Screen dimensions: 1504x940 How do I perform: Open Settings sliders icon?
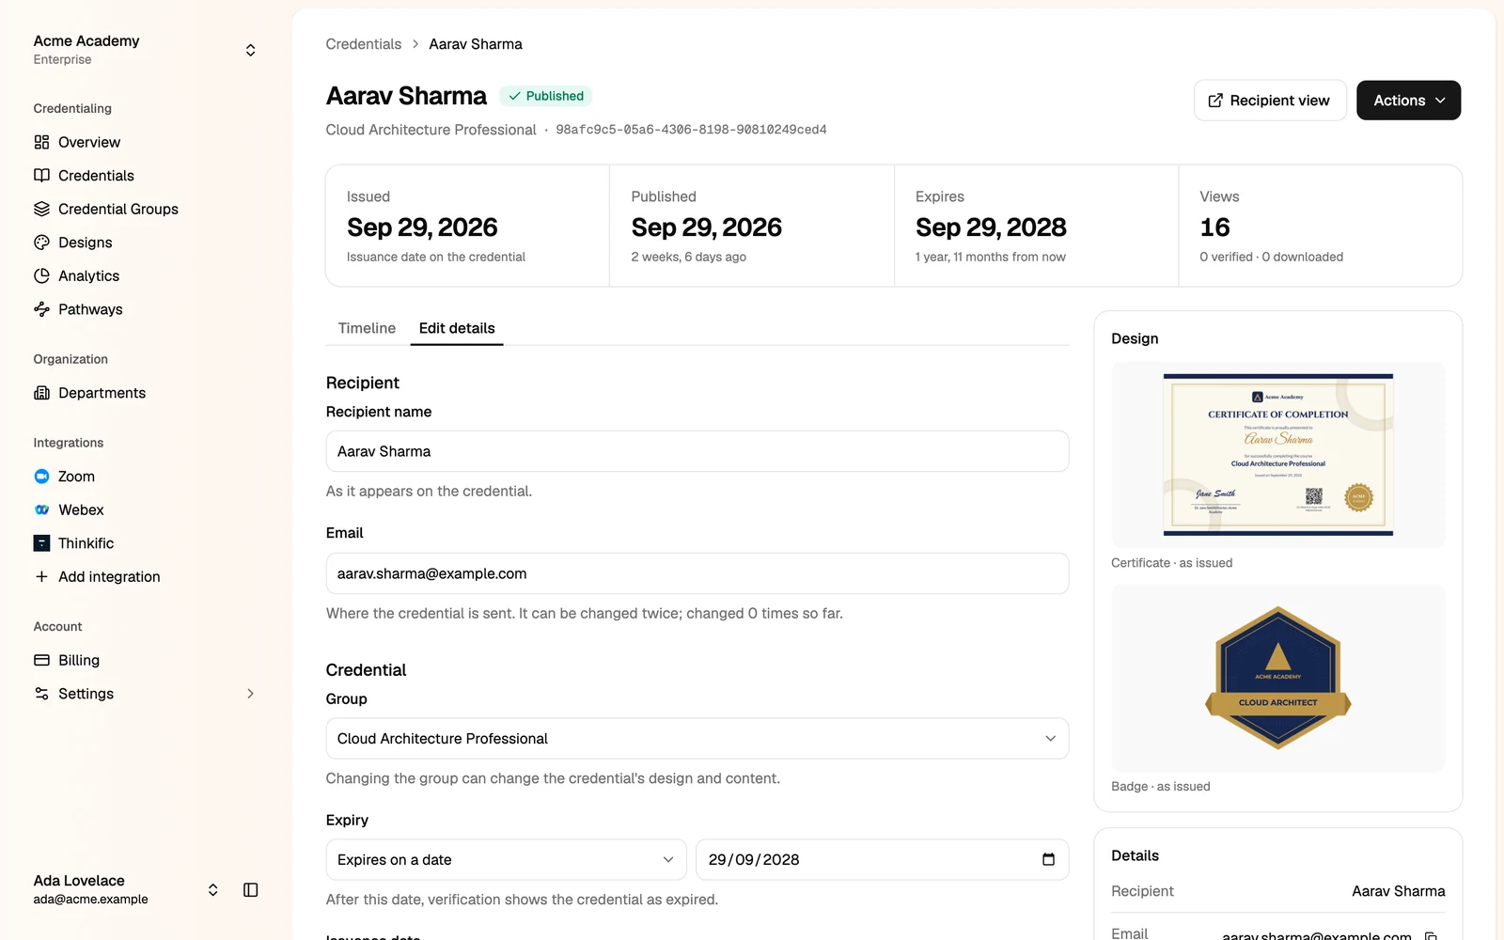point(41,694)
